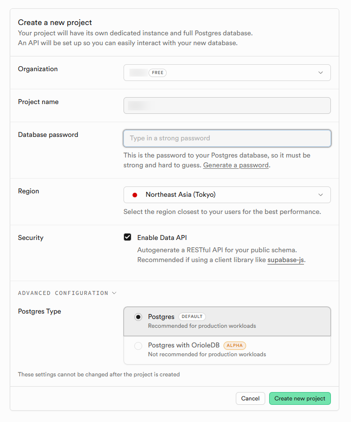Click Generate a password link
The height and width of the screenshot is (422, 351).
point(236,165)
